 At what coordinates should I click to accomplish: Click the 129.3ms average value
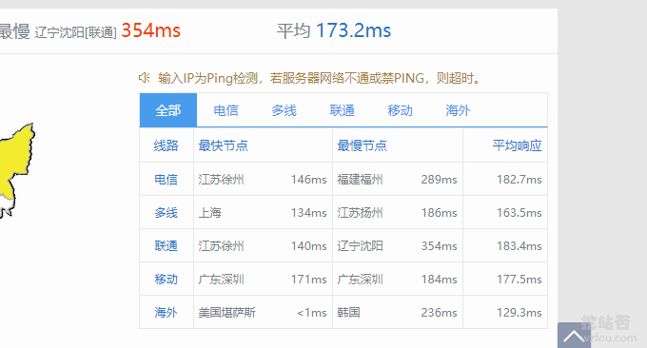520,313
